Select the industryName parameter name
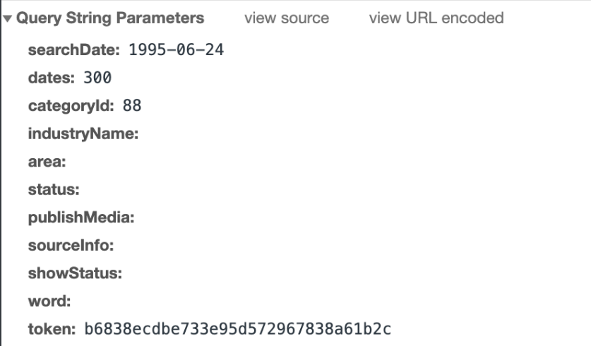Image resolution: width=591 pixels, height=346 pixels. click(82, 133)
